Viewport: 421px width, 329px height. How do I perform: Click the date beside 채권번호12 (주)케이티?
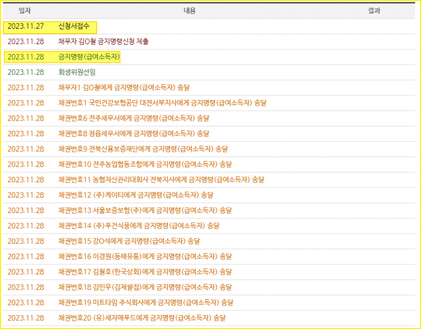click(26, 195)
